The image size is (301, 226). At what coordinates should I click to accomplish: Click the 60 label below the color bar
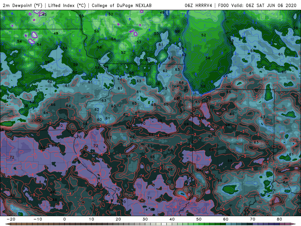pos(226,219)
